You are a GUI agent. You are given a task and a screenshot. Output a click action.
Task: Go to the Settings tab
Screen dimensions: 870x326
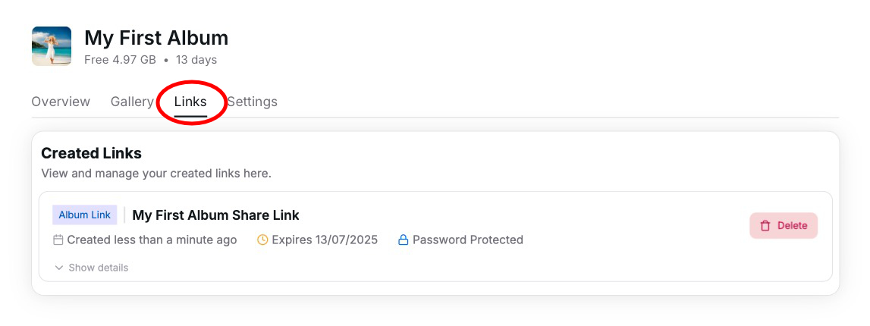click(253, 102)
